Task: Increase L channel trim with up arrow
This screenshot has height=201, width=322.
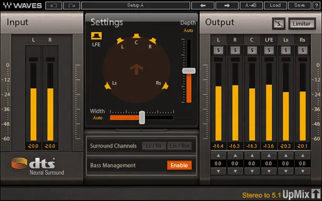Action: click(x=219, y=156)
